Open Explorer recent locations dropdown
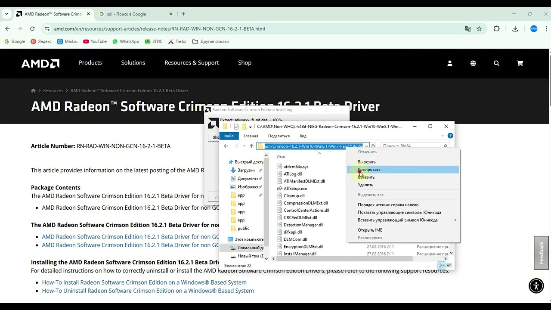Viewport: 551px width, 310px height. click(244, 146)
